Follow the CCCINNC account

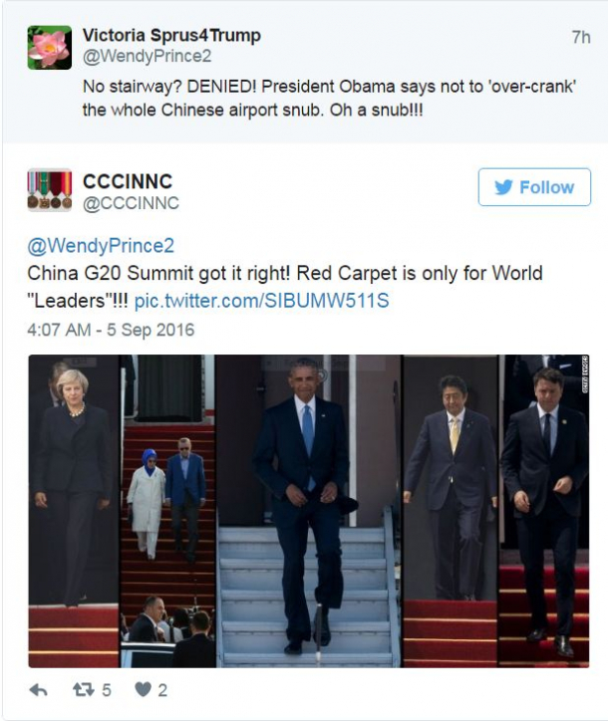[534, 187]
